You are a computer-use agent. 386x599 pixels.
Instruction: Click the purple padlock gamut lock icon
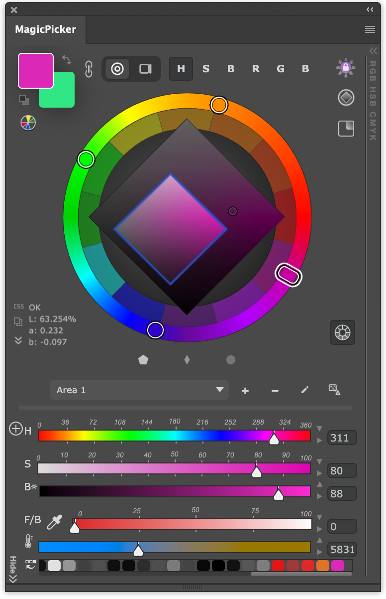click(346, 68)
